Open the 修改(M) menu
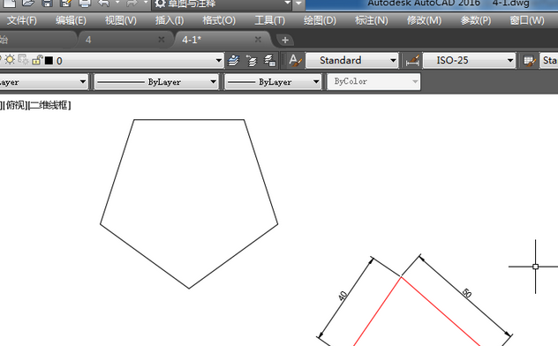The width and height of the screenshot is (558, 346). 424,20
